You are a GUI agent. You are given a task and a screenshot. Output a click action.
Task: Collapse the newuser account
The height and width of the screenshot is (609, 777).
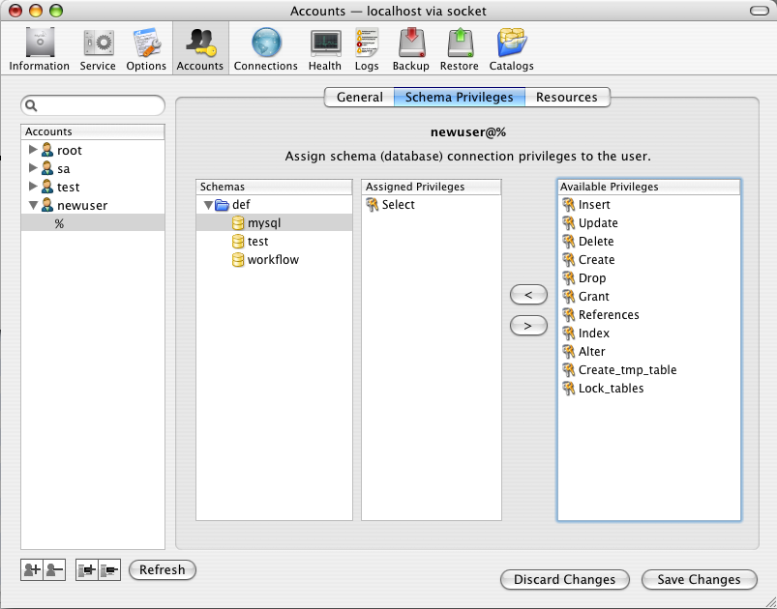[33, 206]
